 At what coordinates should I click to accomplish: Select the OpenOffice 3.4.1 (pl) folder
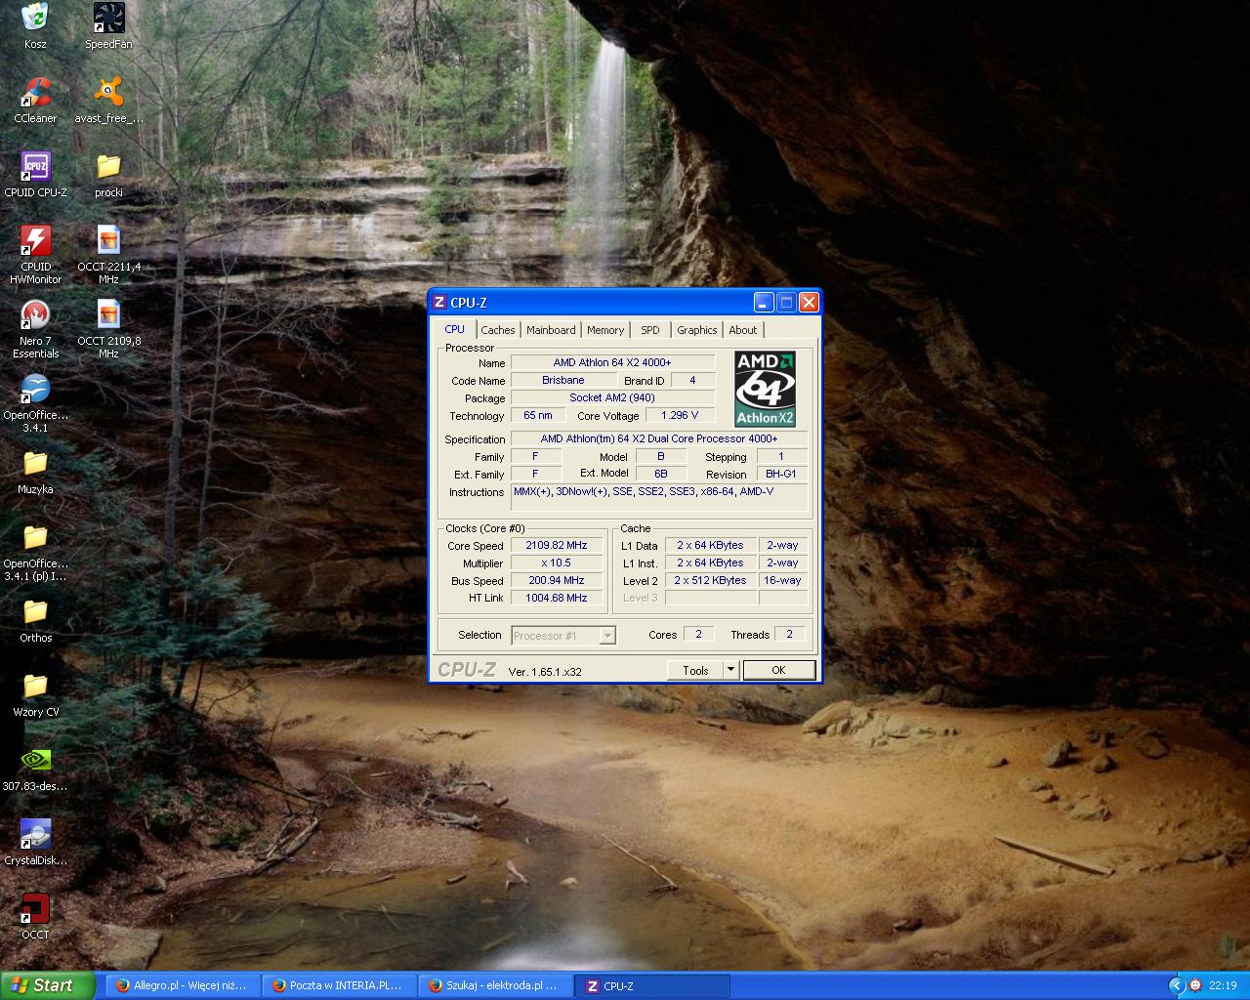pos(35,537)
